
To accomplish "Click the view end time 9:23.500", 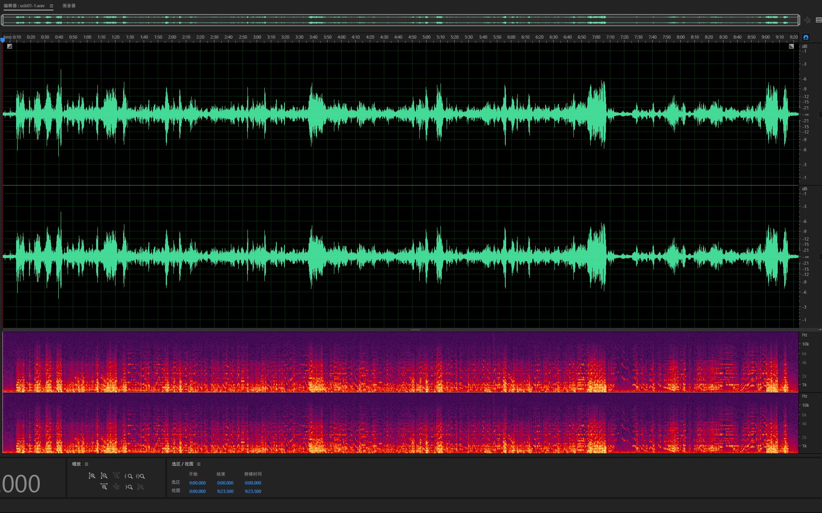I will pos(225,491).
